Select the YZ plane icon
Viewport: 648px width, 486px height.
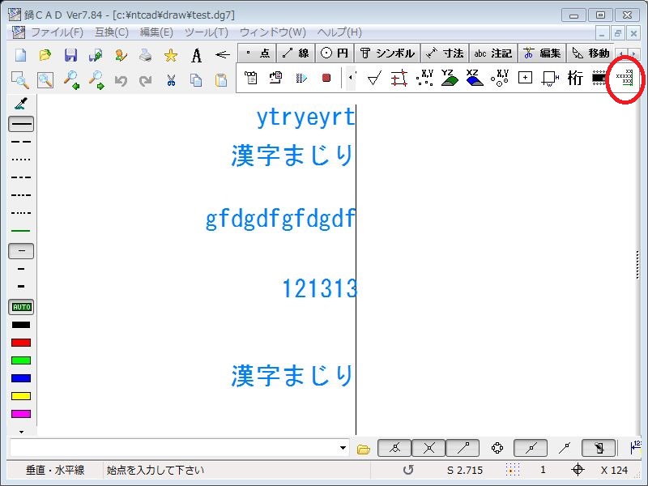[x=450, y=77]
